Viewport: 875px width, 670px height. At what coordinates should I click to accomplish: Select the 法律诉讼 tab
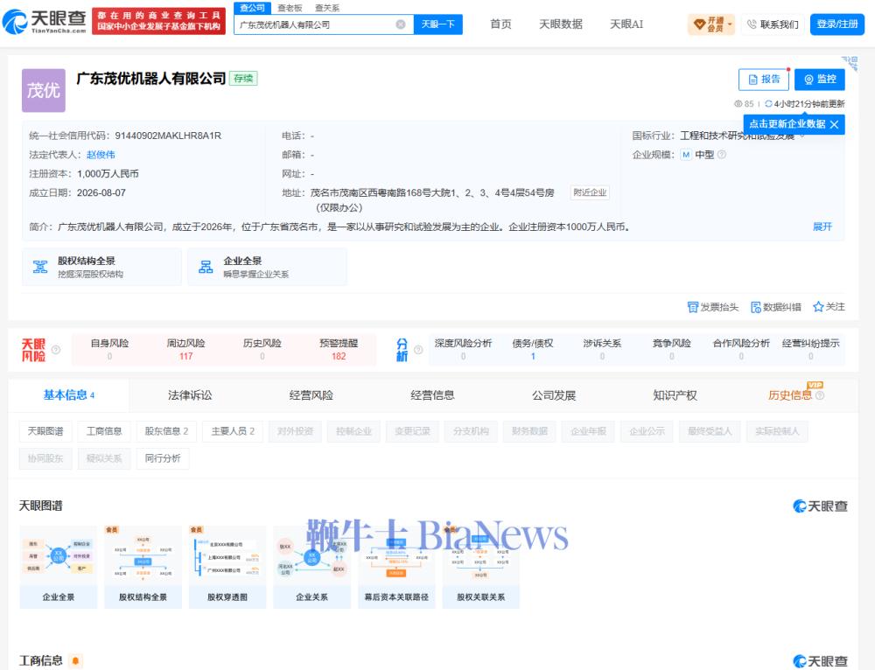pos(190,395)
